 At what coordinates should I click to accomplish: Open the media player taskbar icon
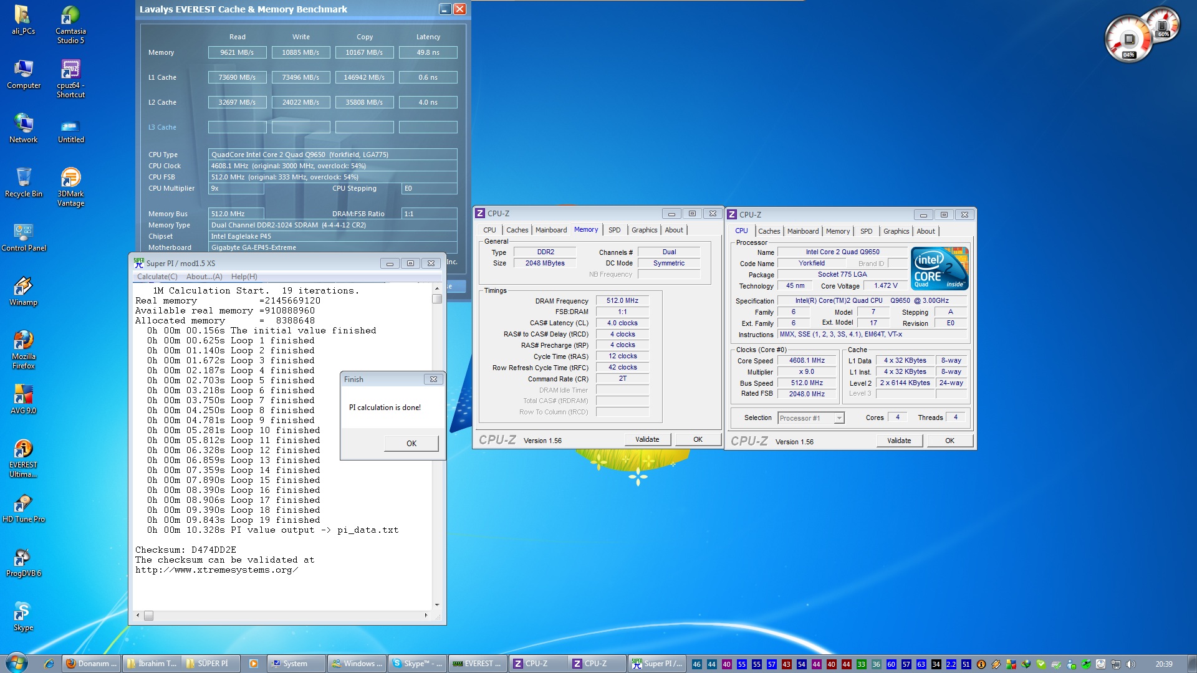tap(254, 664)
